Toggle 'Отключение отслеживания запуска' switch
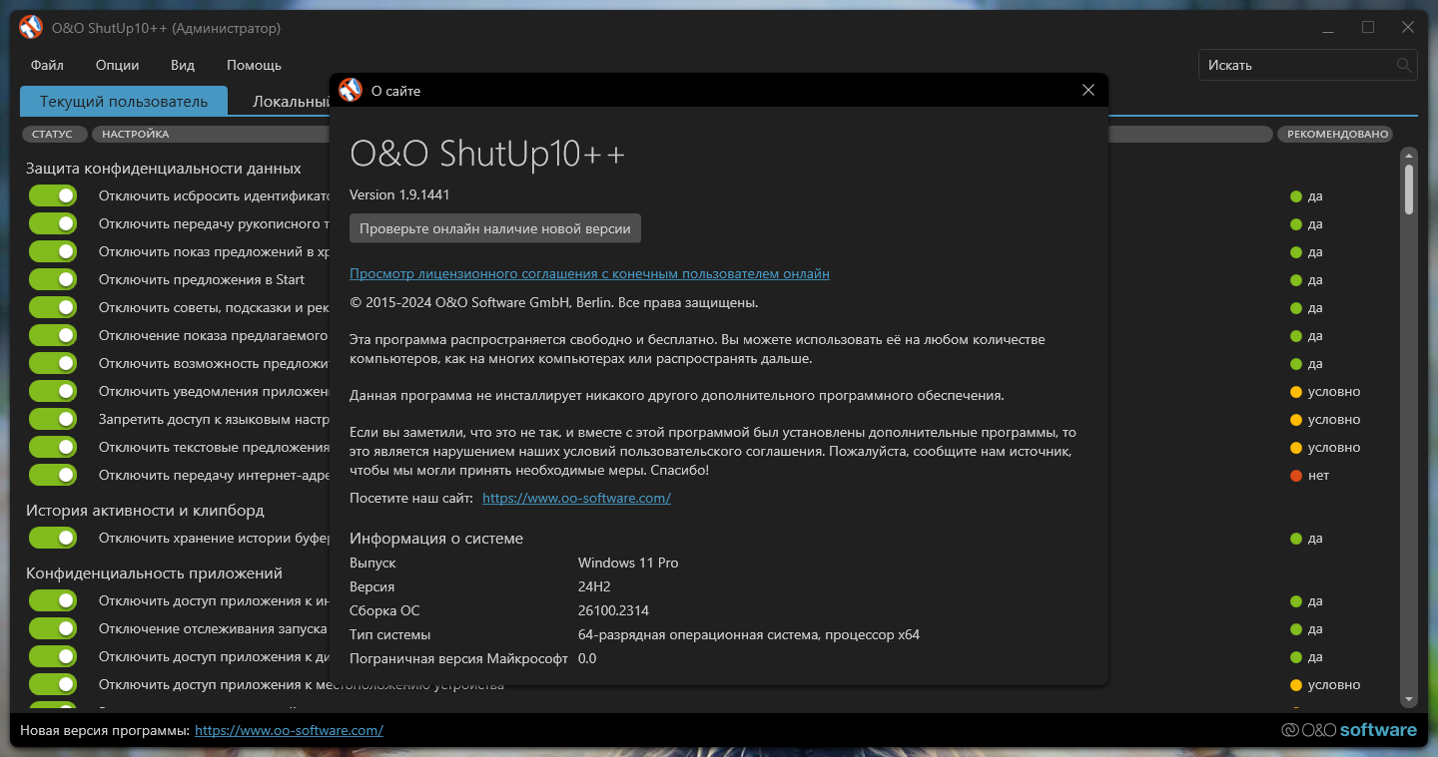This screenshot has height=757, width=1438. 53,628
